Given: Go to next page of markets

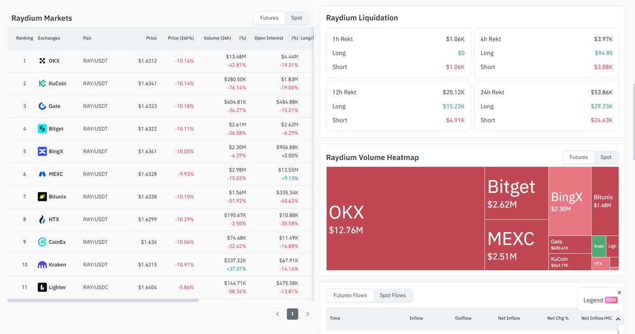Looking at the screenshot, I should click(x=307, y=314).
